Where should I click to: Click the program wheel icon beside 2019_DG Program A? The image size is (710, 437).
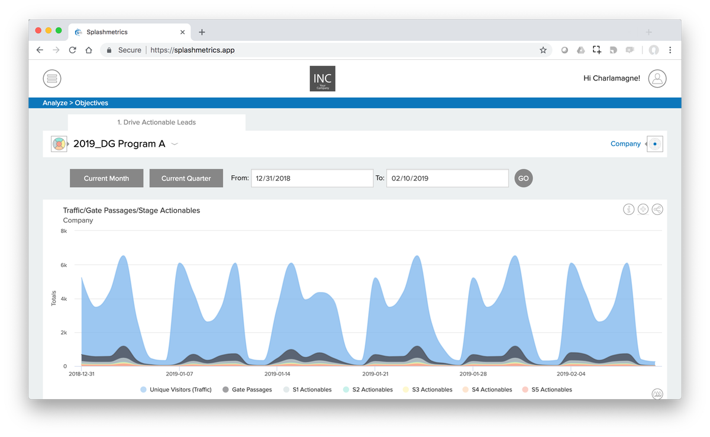pyautogui.click(x=59, y=144)
